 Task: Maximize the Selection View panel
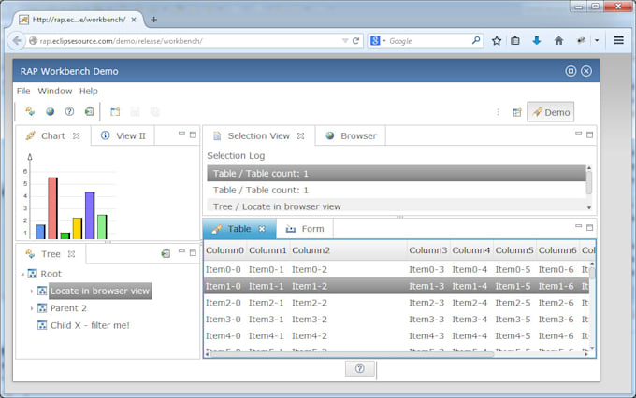pyautogui.click(x=590, y=135)
